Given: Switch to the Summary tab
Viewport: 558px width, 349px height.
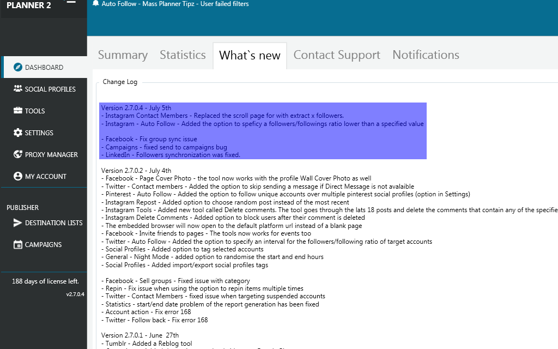Looking at the screenshot, I should (123, 55).
